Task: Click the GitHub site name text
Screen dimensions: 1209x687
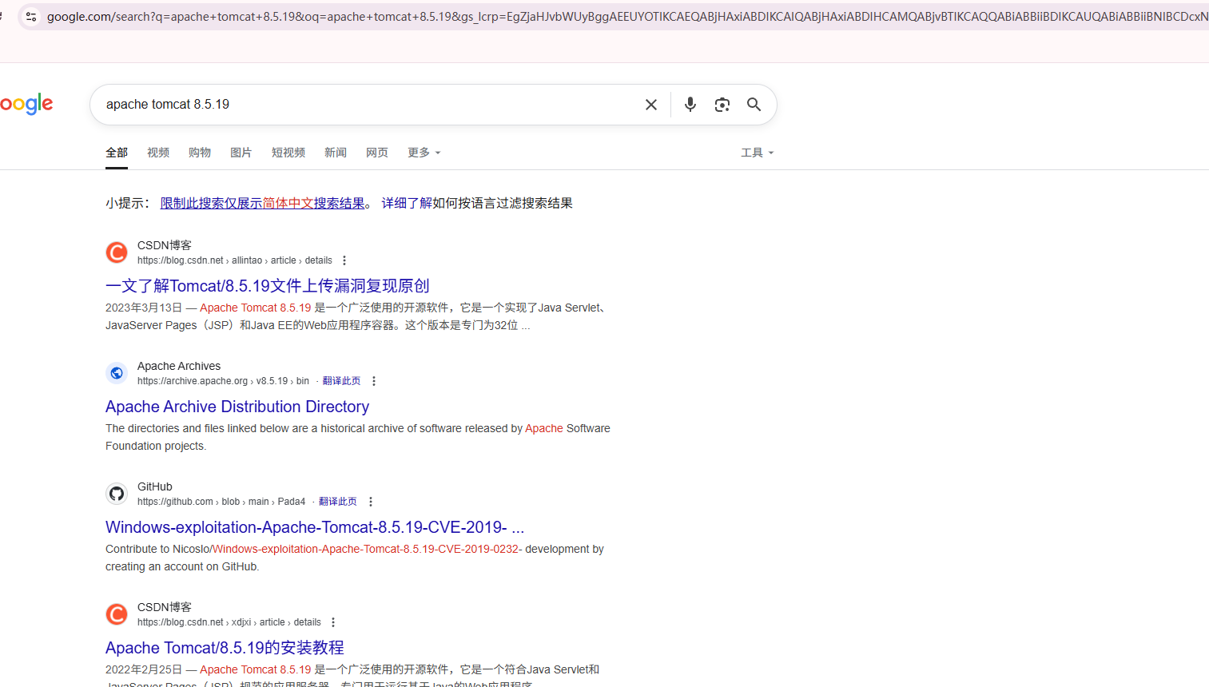Action: pyautogui.click(x=155, y=486)
